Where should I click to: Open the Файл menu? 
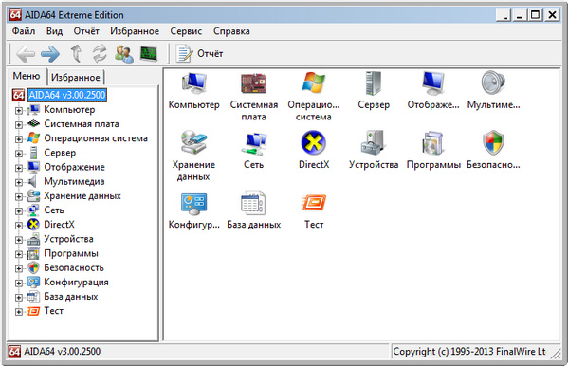[24, 31]
